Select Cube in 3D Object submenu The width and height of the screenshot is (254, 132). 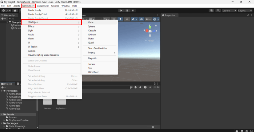(x=100, y=22)
